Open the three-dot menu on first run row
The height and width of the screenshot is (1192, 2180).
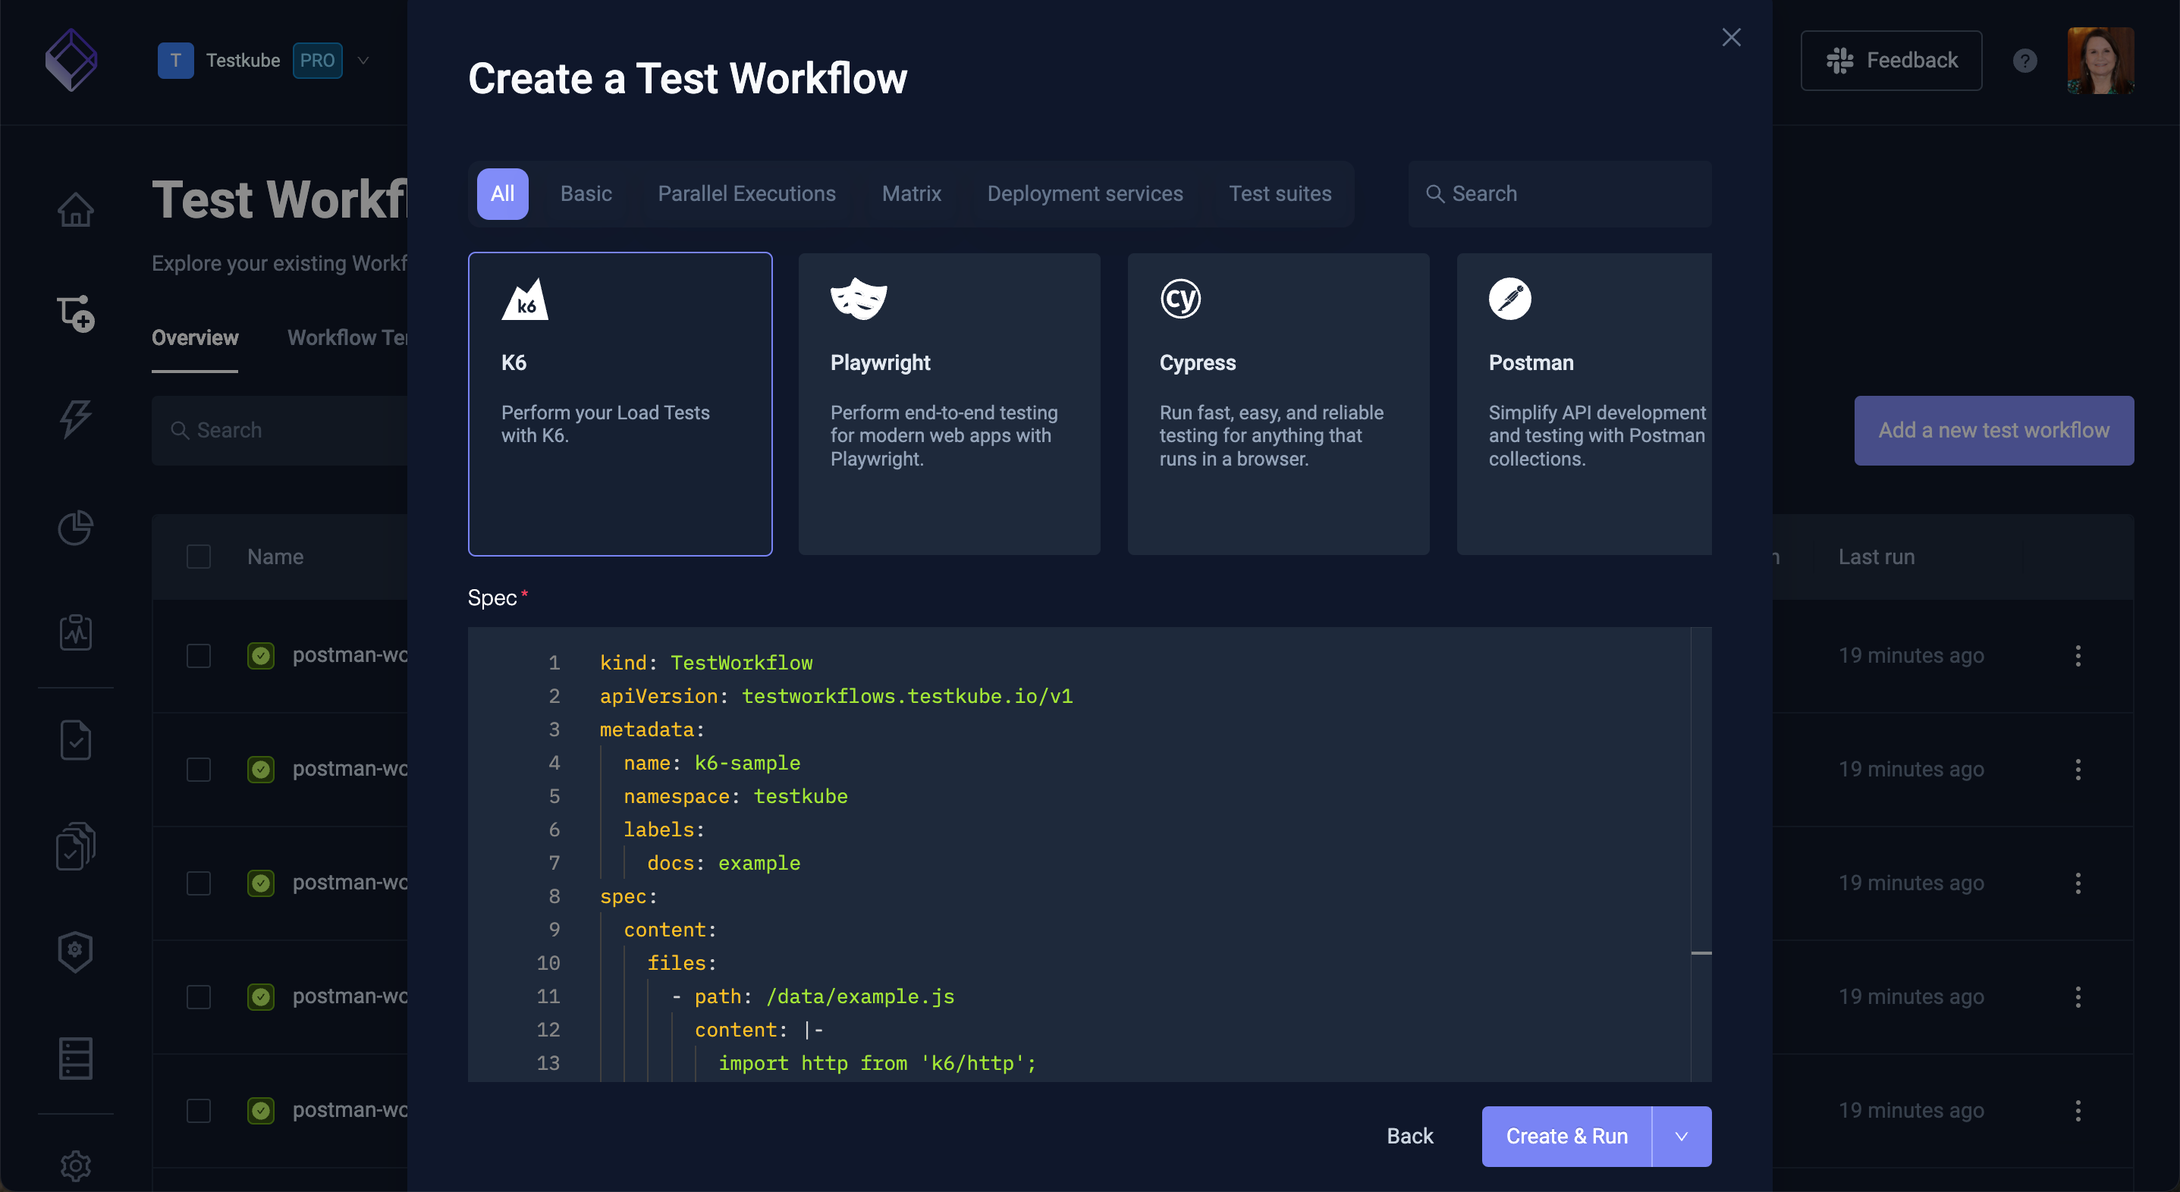pyautogui.click(x=2078, y=655)
